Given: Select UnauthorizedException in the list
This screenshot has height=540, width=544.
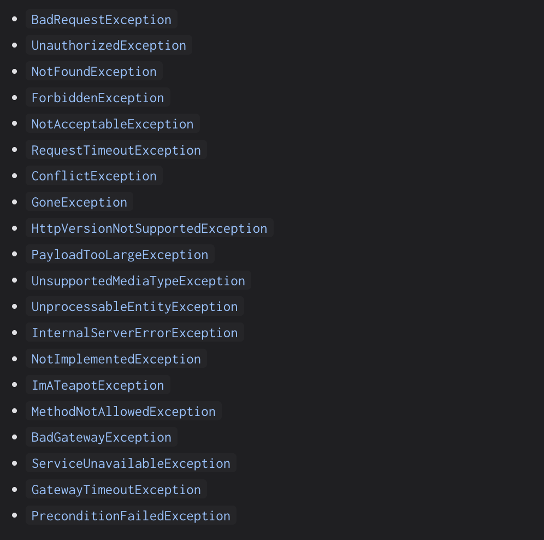Looking at the screenshot, I should [x=109, y=45].
